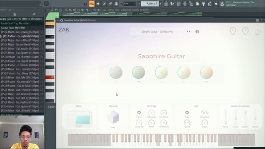Open the Line snap dropdown

[130, 4]
